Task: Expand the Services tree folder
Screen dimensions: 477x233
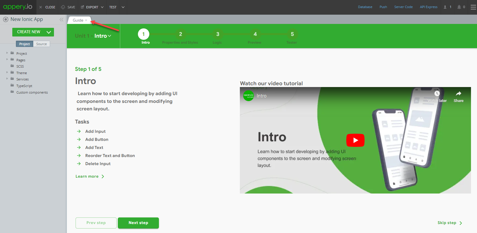Action: (x=7, y=79)
